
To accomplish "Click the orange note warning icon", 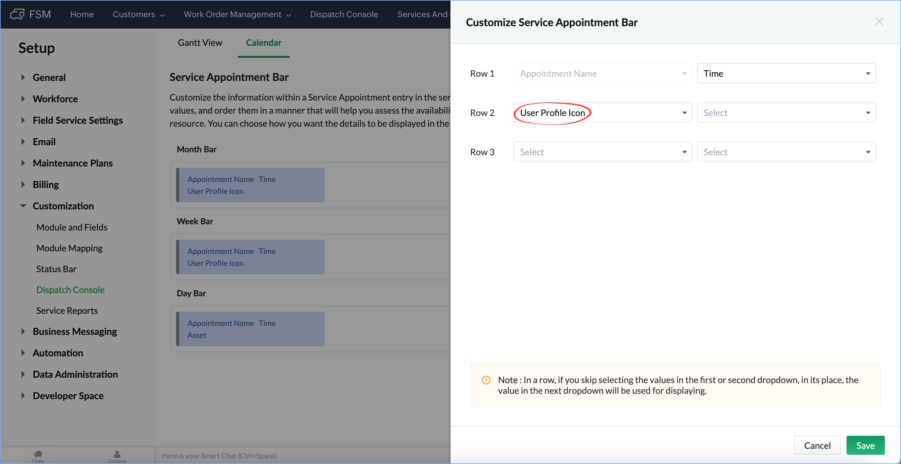I will [x=486, y=380].
